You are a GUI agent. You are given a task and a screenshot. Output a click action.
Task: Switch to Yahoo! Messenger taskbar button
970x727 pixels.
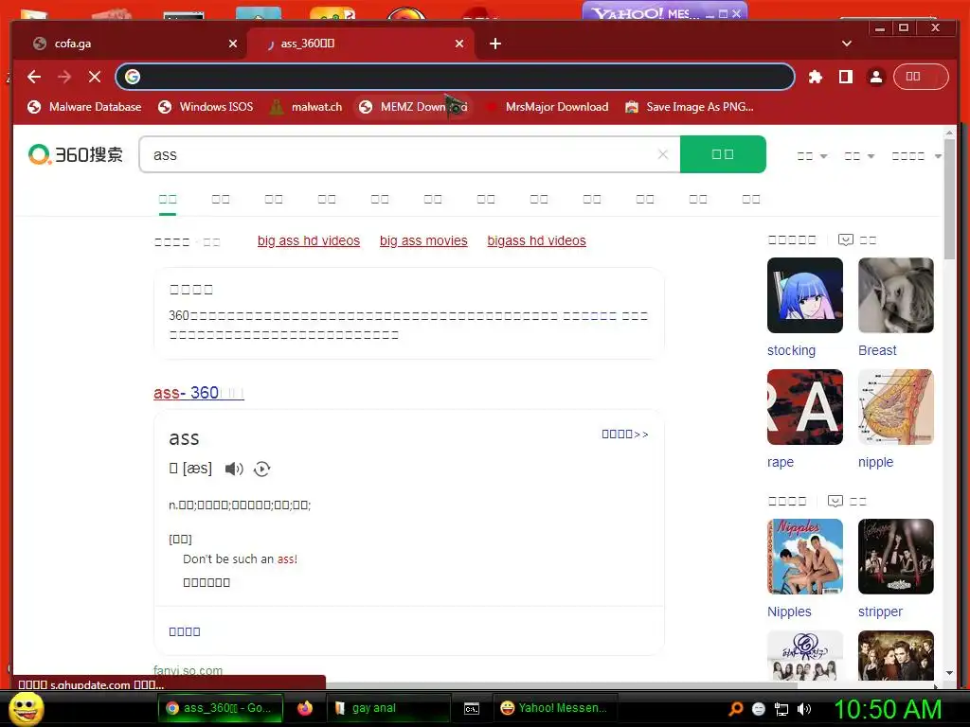(554, 708)
